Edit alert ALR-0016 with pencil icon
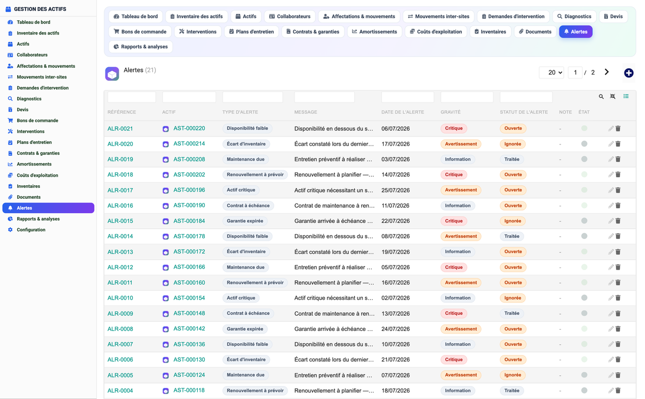 pos(611,206)
